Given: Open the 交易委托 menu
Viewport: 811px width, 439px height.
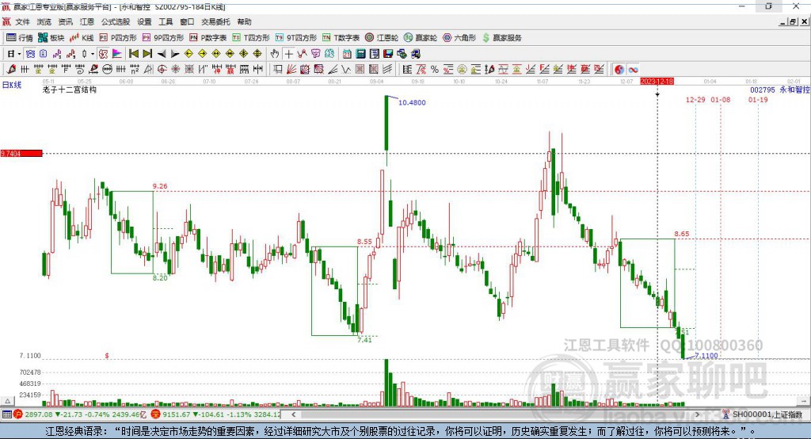Looking at the screenshot, I should [215, 21].
